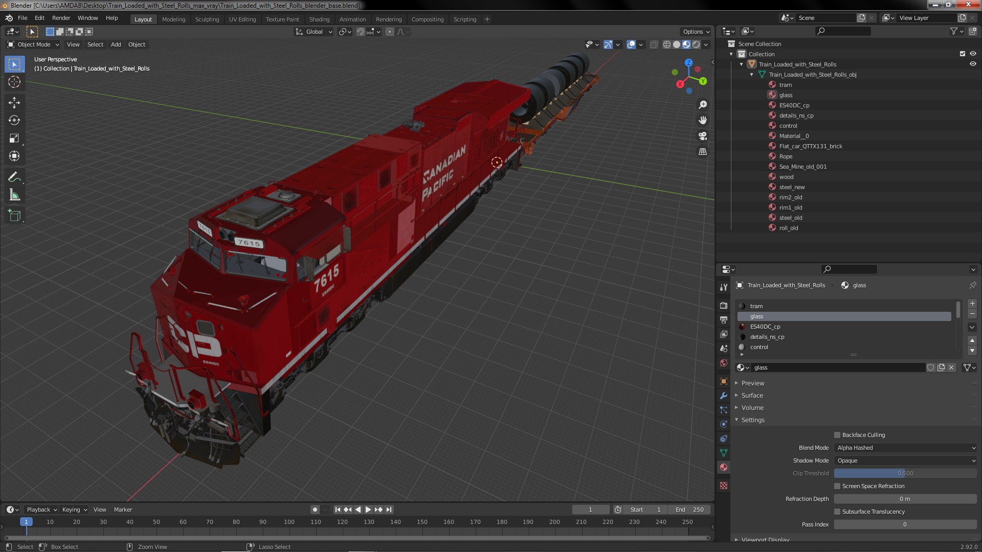Viewport: 982px width, 552px height.
Task: Select the Annotate tool
Action: point(14,177)
